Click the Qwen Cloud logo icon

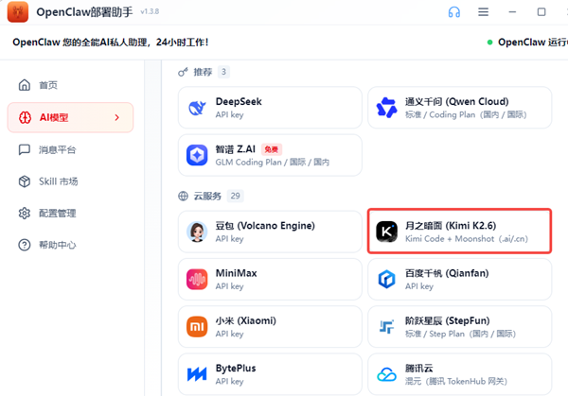coord(386,108)
